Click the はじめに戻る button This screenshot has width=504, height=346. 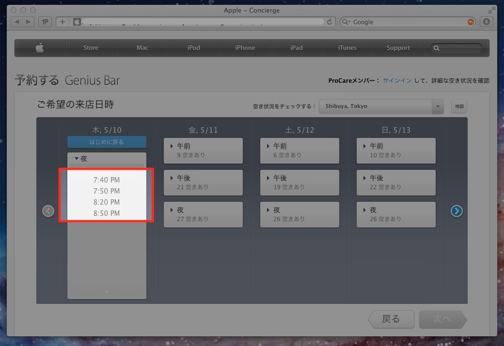(107, 142)
